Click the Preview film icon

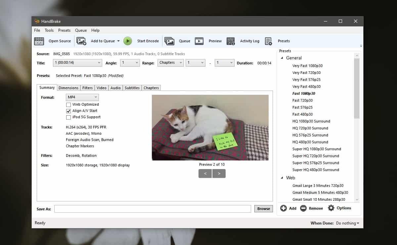(199, 41)
